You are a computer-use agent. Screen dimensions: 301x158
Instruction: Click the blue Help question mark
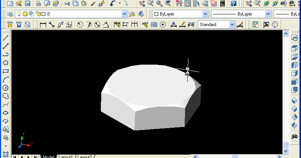[233, 3]
